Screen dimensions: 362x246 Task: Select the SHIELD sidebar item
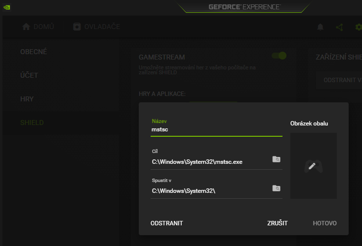tap(32, 123)
